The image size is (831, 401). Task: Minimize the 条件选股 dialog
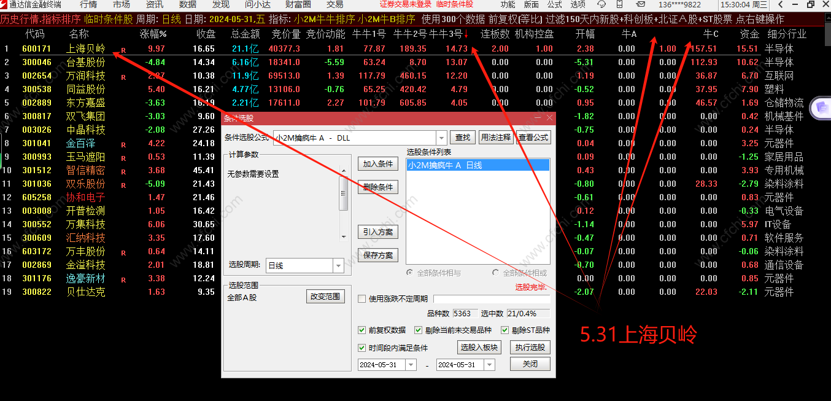tap(538, 117)
